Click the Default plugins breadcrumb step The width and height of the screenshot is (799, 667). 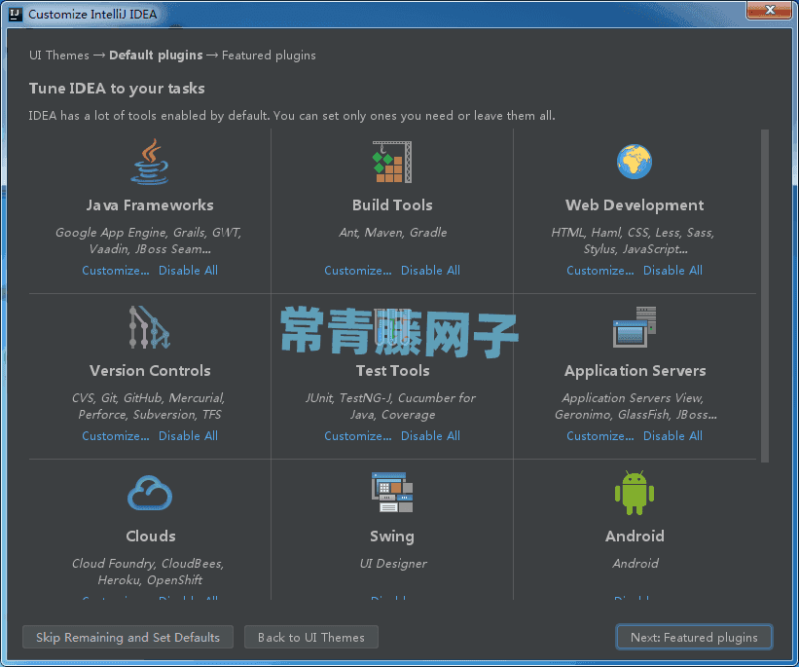point(156,56)
